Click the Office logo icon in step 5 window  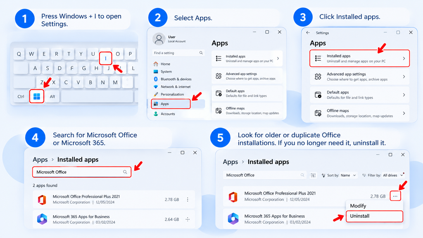[x=233, y=197]
